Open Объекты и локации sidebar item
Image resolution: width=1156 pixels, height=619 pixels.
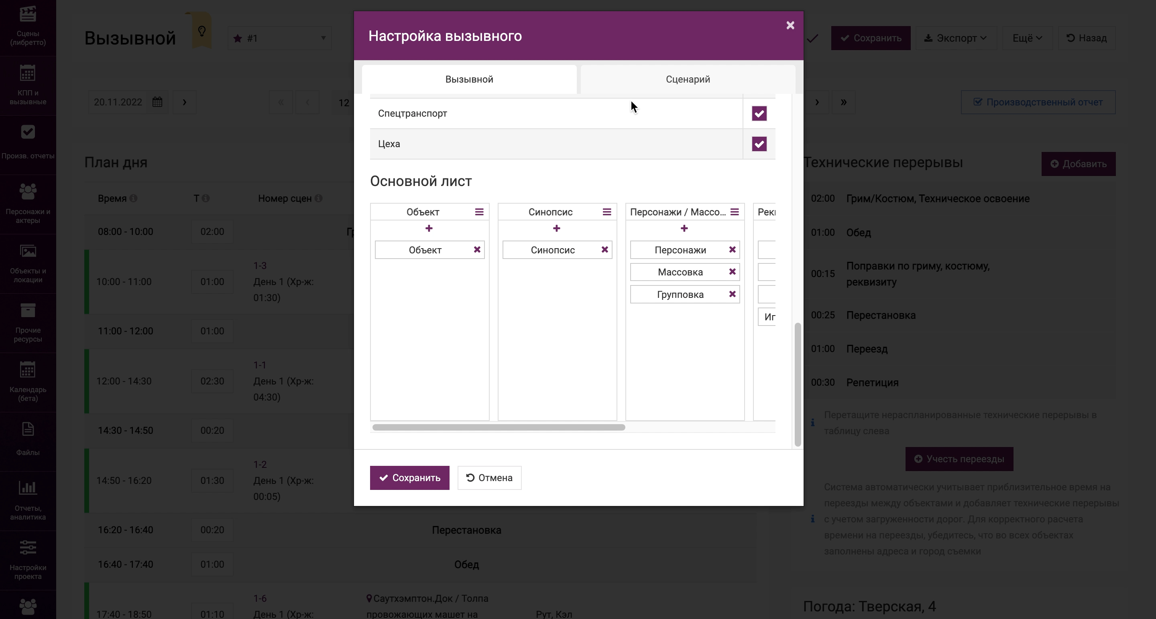(28, 263)
